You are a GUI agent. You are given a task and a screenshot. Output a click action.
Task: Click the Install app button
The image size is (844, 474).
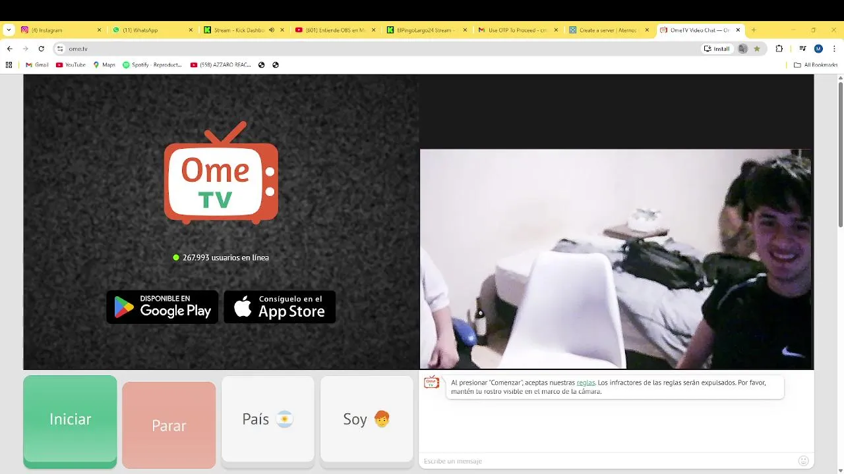(x=717, y=49)
